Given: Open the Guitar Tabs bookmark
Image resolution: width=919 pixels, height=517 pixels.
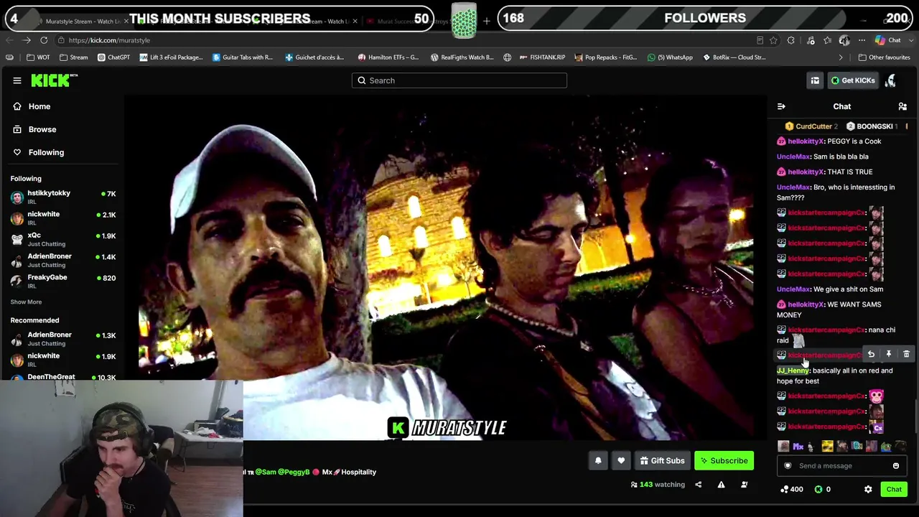Looking at the screenshot, I should pos(243,57).
